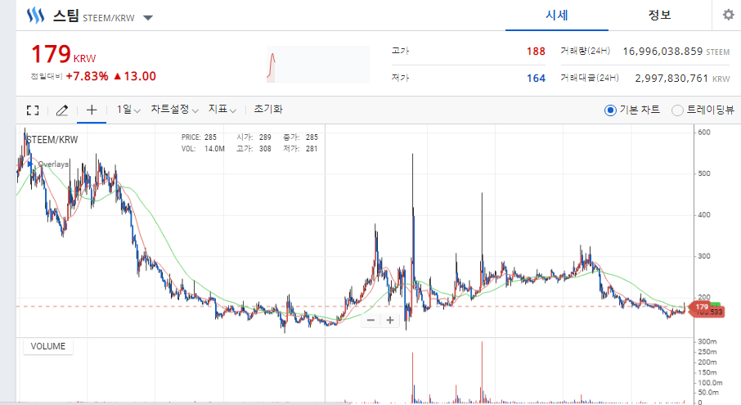Click the 저가 value 164
Screen dimensions: 741x405
[x=536, y=78]
